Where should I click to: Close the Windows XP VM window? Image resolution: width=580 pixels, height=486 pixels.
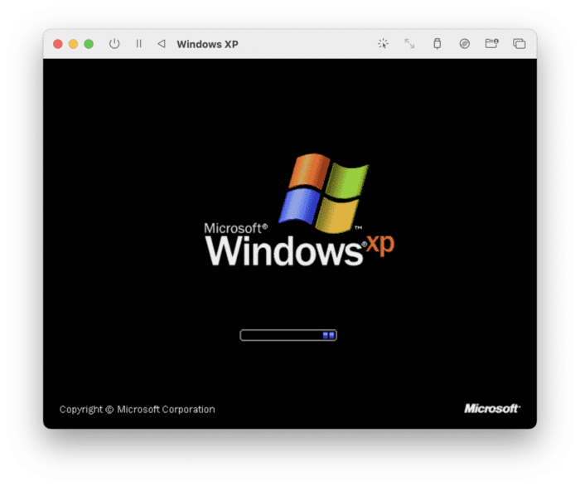58,44
